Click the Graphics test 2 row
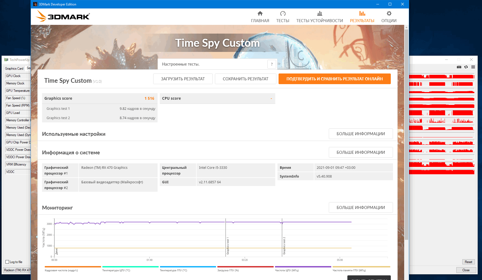 (100, 118)
